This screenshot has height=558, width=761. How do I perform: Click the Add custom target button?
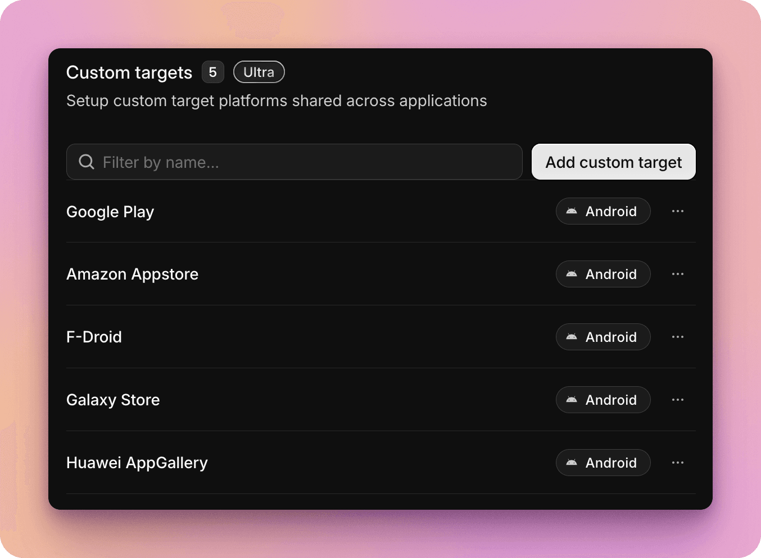[613, 162]
